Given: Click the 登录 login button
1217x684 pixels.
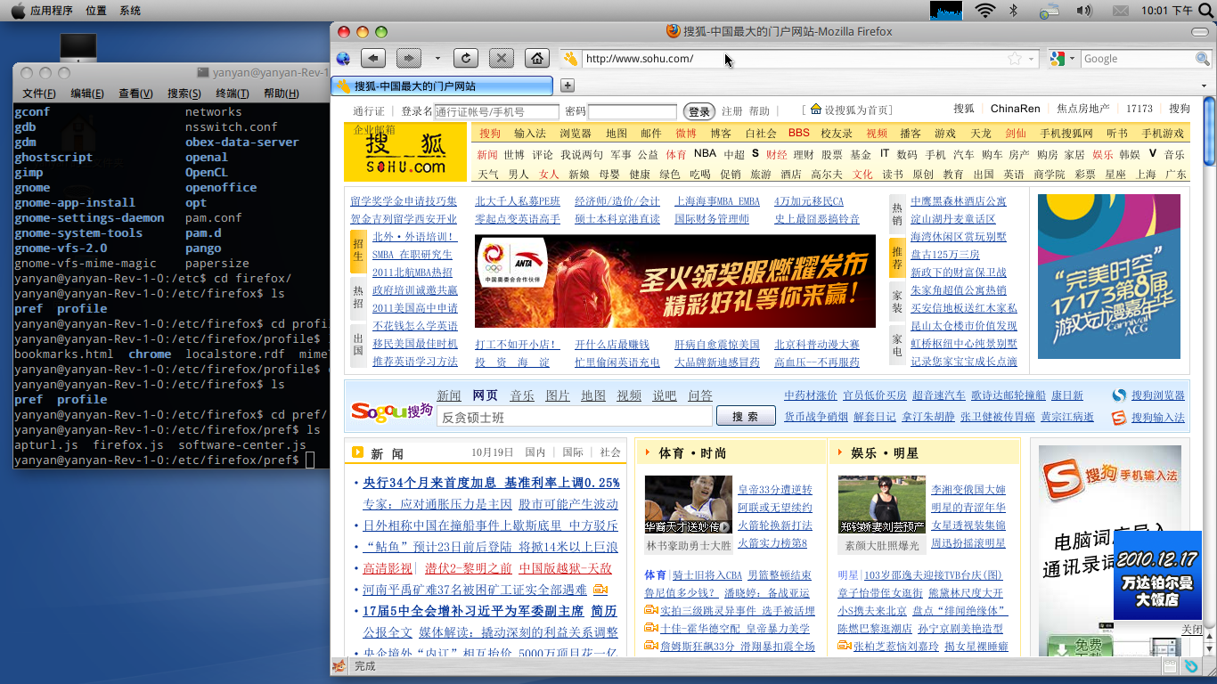Looking at the screenshot, I should [x=699, y=111].
